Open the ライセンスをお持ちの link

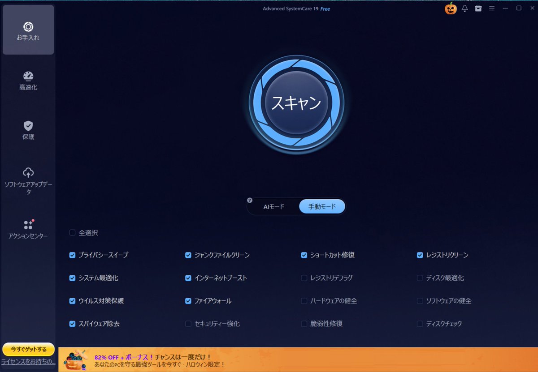coord(28,361)
